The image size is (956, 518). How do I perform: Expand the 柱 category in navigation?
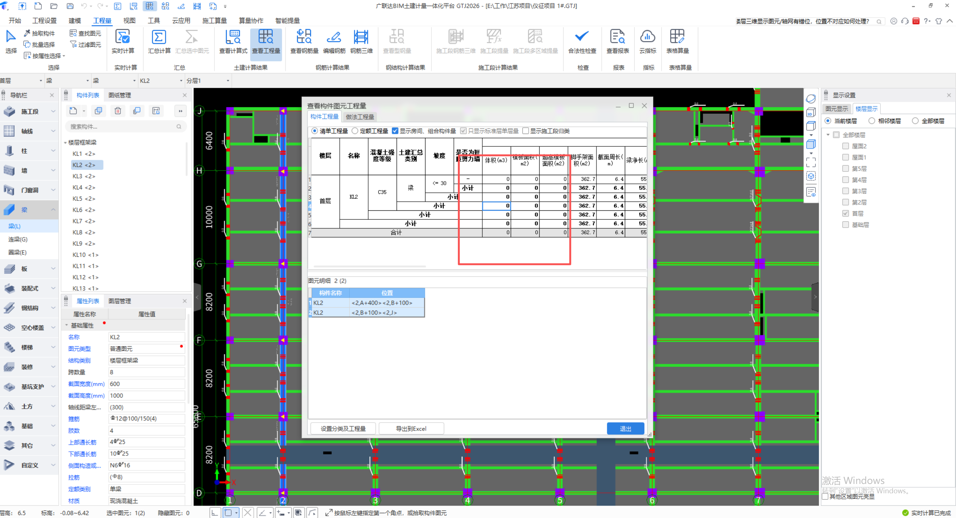click(53, 151)
